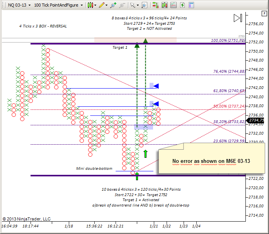Viewport: 269px width, 234px height.
Task: Open the chart properties icon
Action: 191,5
